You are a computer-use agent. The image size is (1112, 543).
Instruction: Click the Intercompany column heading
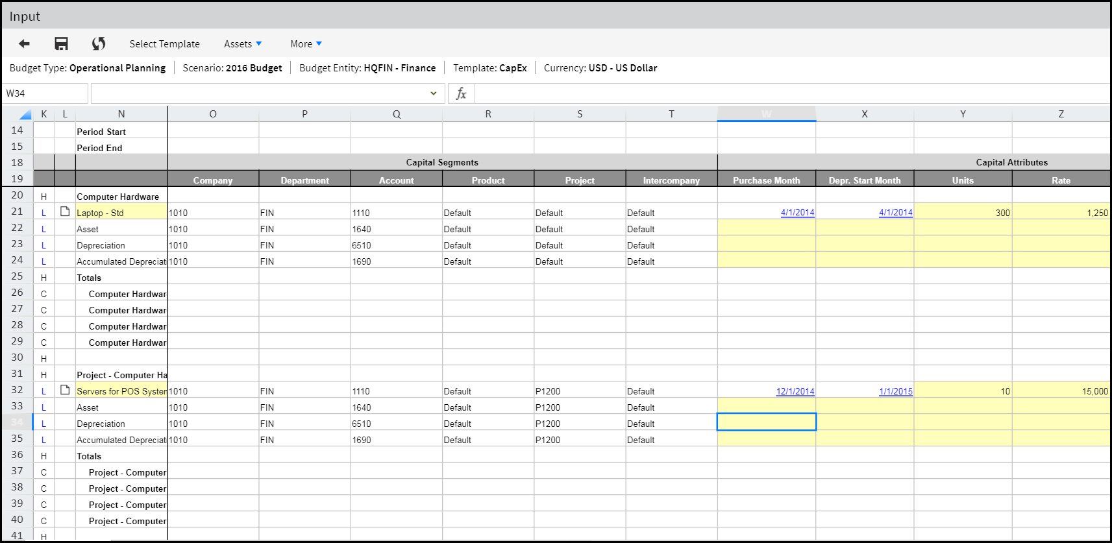click(x=671, y=180)
